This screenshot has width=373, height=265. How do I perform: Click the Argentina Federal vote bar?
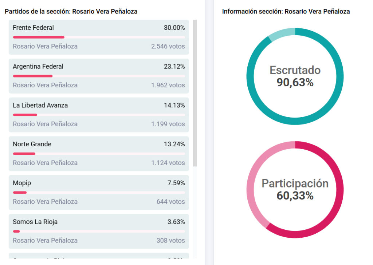(99, 76)
